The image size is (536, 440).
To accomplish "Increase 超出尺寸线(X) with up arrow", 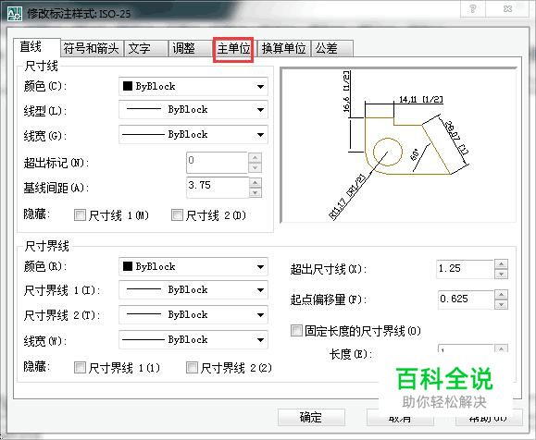I will pos(501,264).
